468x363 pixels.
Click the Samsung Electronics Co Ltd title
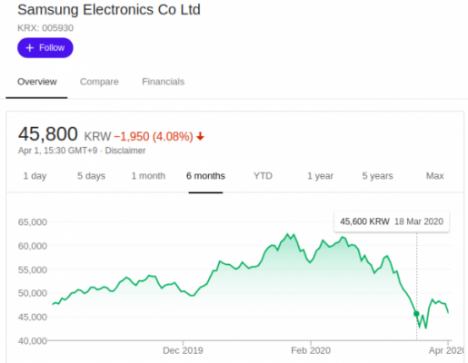click(x=109, y=10)
